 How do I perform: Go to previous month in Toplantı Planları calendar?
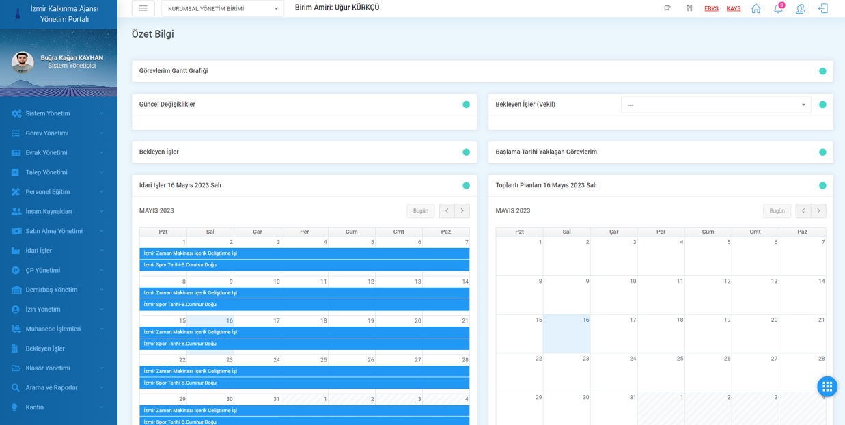[x=803, y=211]
